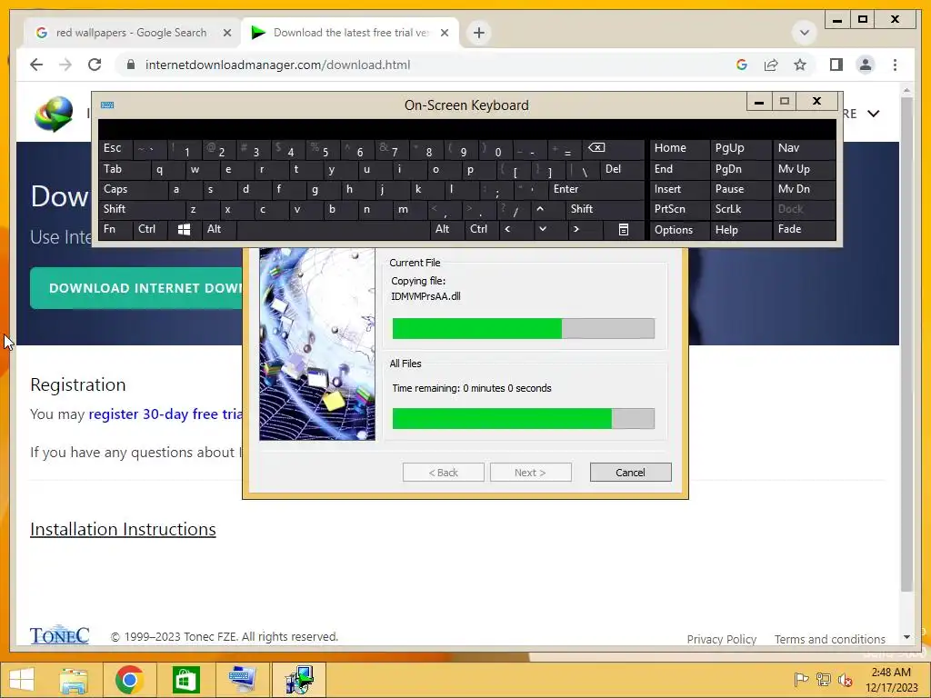Toggle the Fn key on On-Screen Keyboard

[115, 229]
